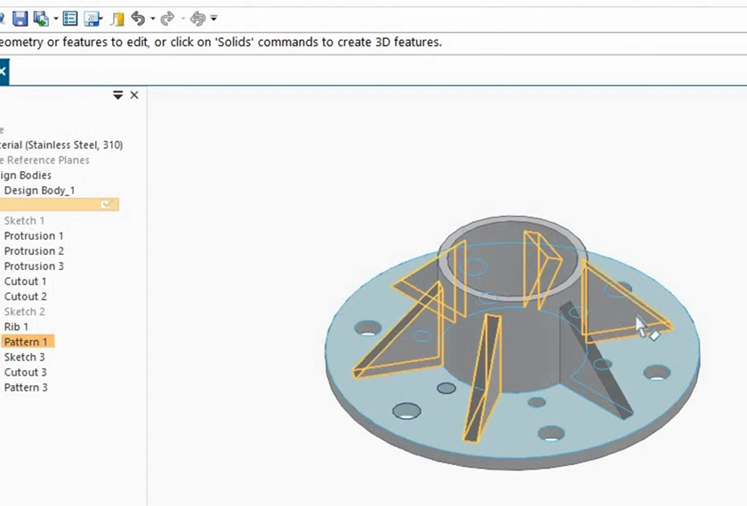Click the image sheet icon in toolbar

[x=92, y=18]
